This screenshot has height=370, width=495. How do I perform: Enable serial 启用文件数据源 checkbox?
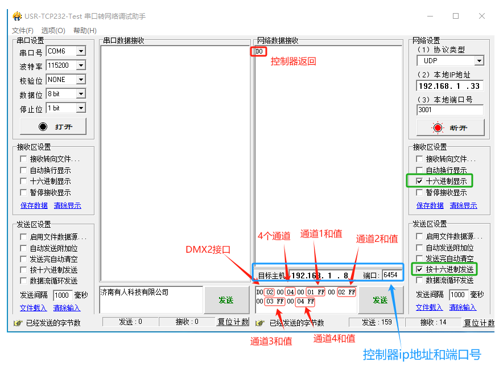23,237
